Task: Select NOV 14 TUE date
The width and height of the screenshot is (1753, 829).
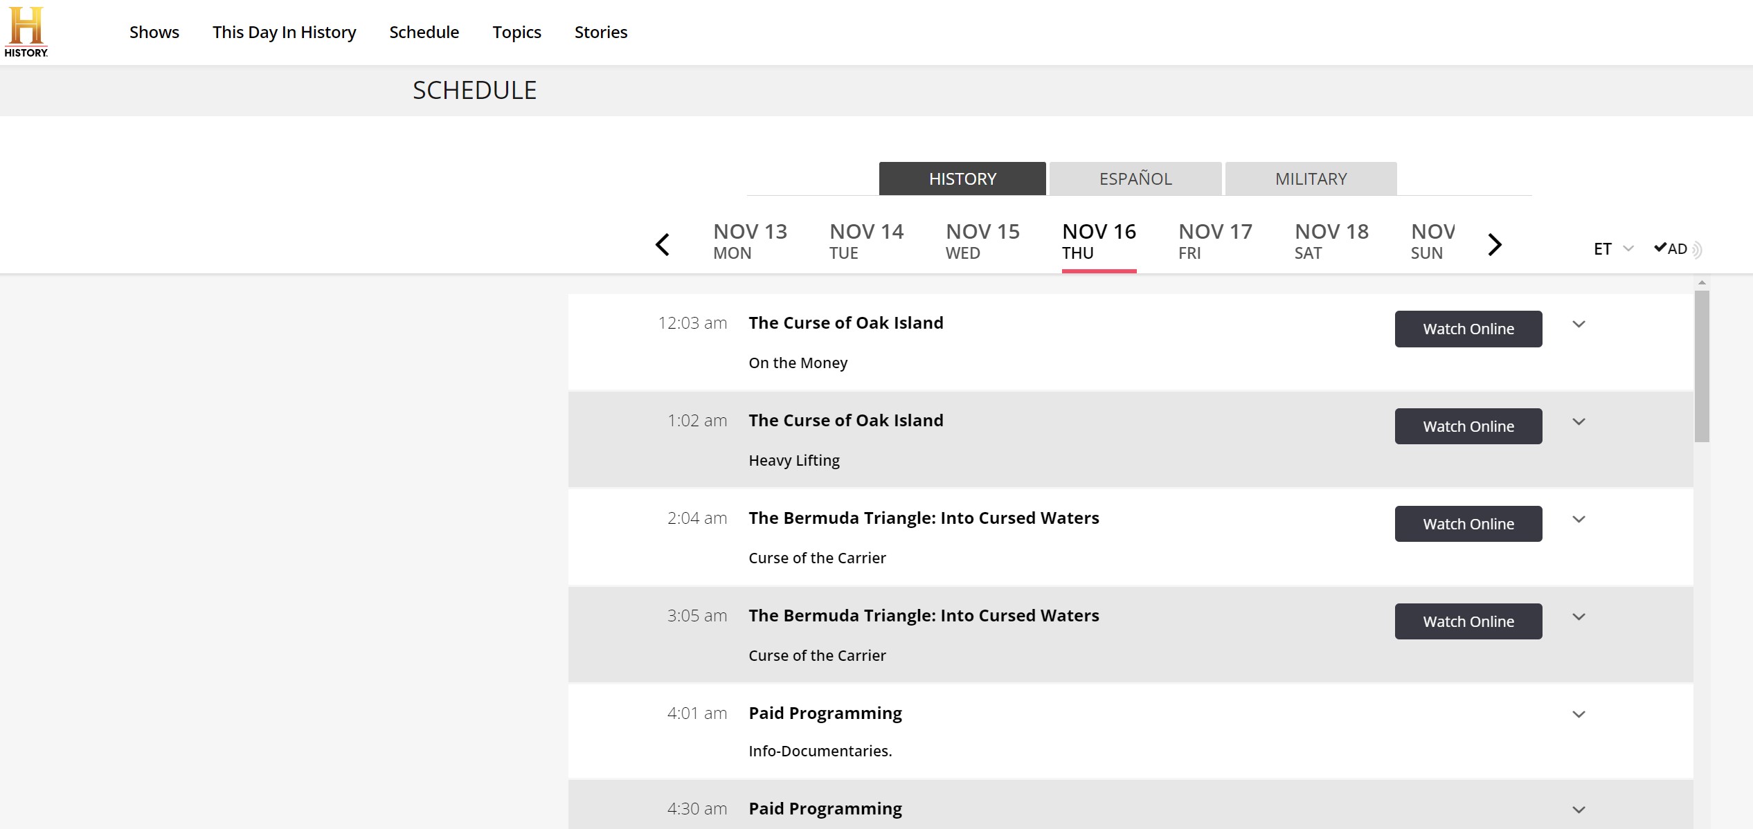Action: click(x=866, y=242)
